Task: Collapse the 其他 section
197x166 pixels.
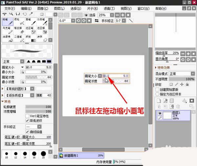Action: [x=2, y=101]
